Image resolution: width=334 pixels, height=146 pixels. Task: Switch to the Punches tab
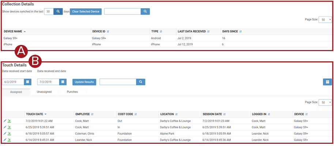72,92
